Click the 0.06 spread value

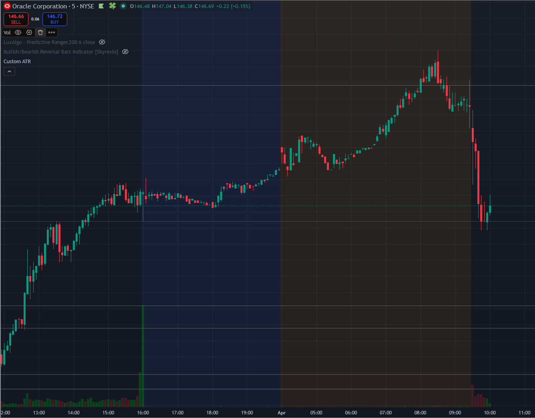coord(35,19)
